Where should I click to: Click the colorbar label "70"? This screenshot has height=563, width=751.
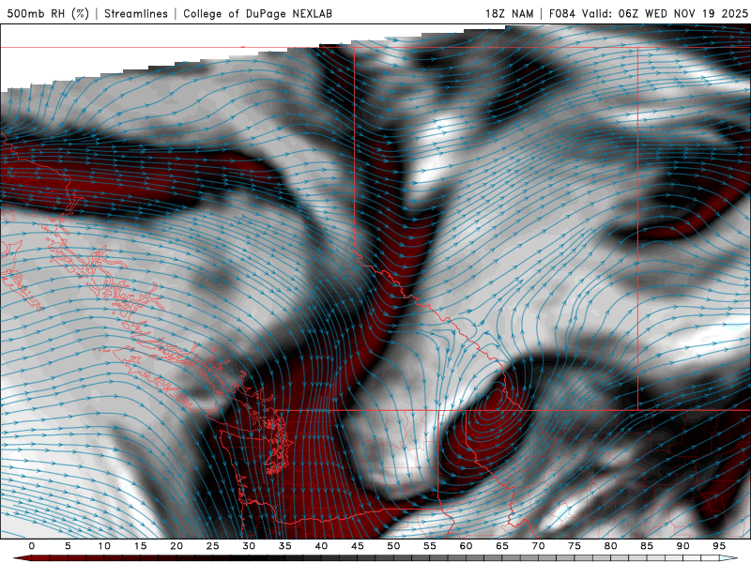(538, 546)
